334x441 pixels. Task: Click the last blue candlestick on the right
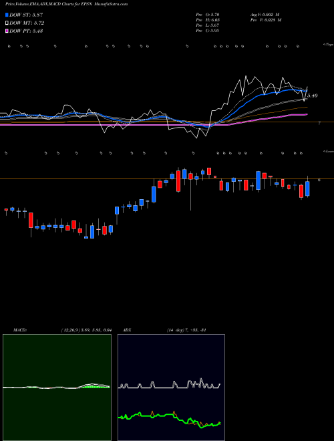(x=307, y=188)
